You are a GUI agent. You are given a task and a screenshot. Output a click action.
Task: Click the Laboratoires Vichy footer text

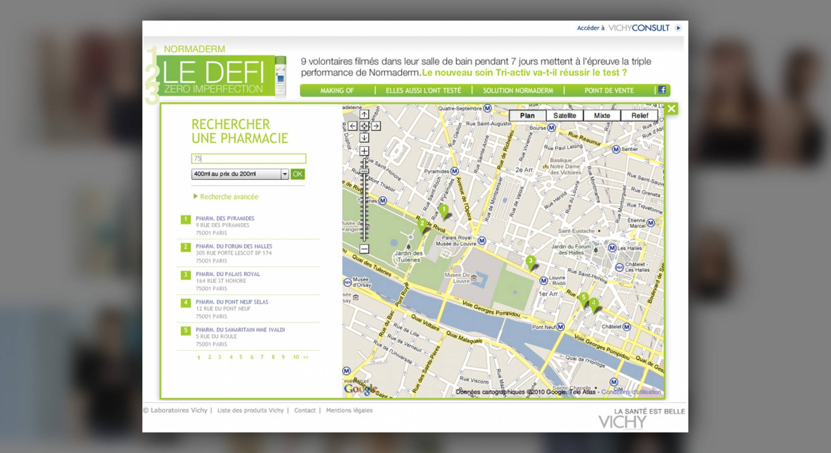point(175,410)
